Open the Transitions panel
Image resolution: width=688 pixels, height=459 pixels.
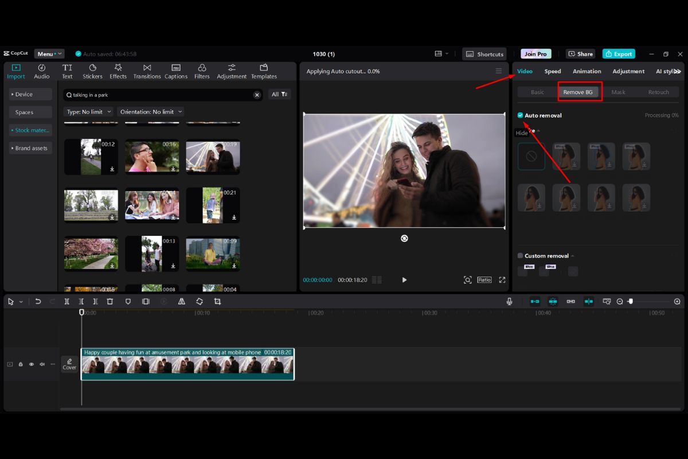(x=147, y=72)
